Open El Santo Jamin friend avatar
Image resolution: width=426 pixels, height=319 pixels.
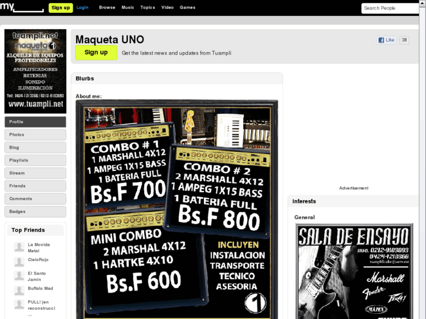pos(19,276)
